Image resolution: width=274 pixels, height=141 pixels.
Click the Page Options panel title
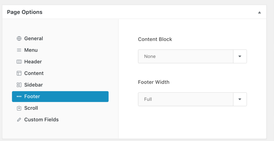[x=25, y=12]
